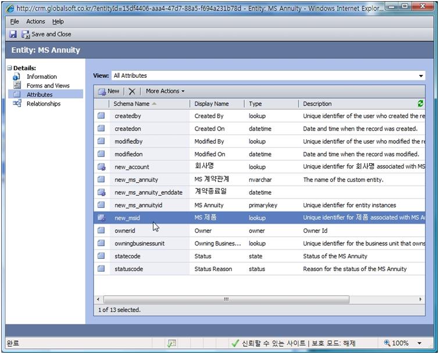
Task: Click the Save and Close icon
Action: pyautogui.click(x=26, y=34)
